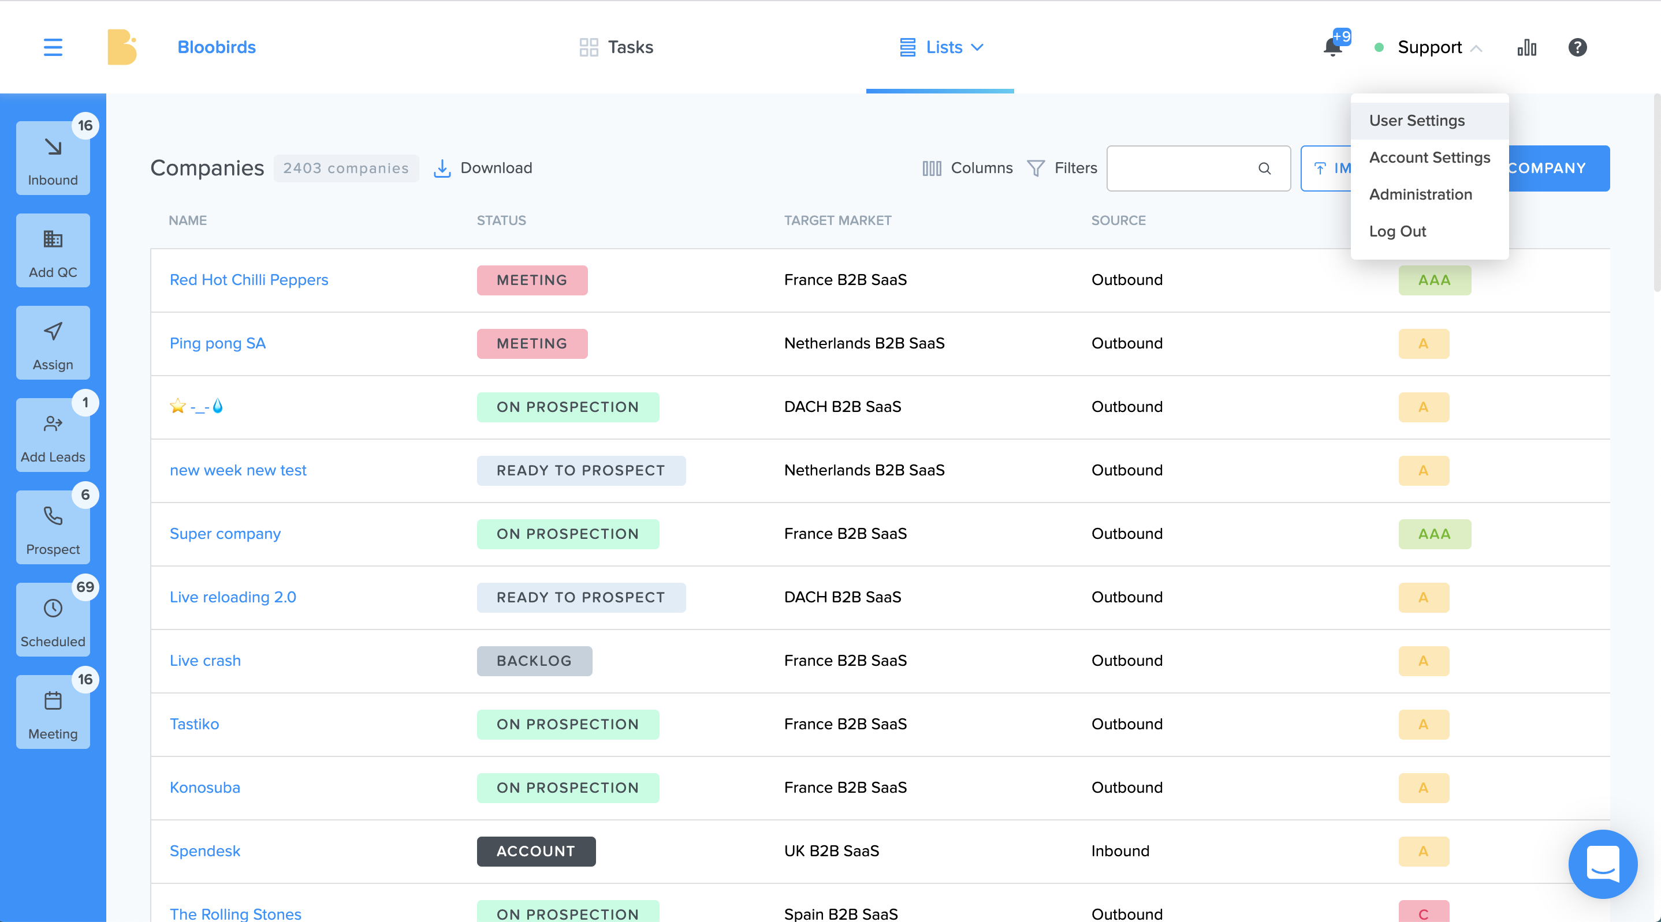Open the dashboards bar chart icon

(x=1527, y=47)
